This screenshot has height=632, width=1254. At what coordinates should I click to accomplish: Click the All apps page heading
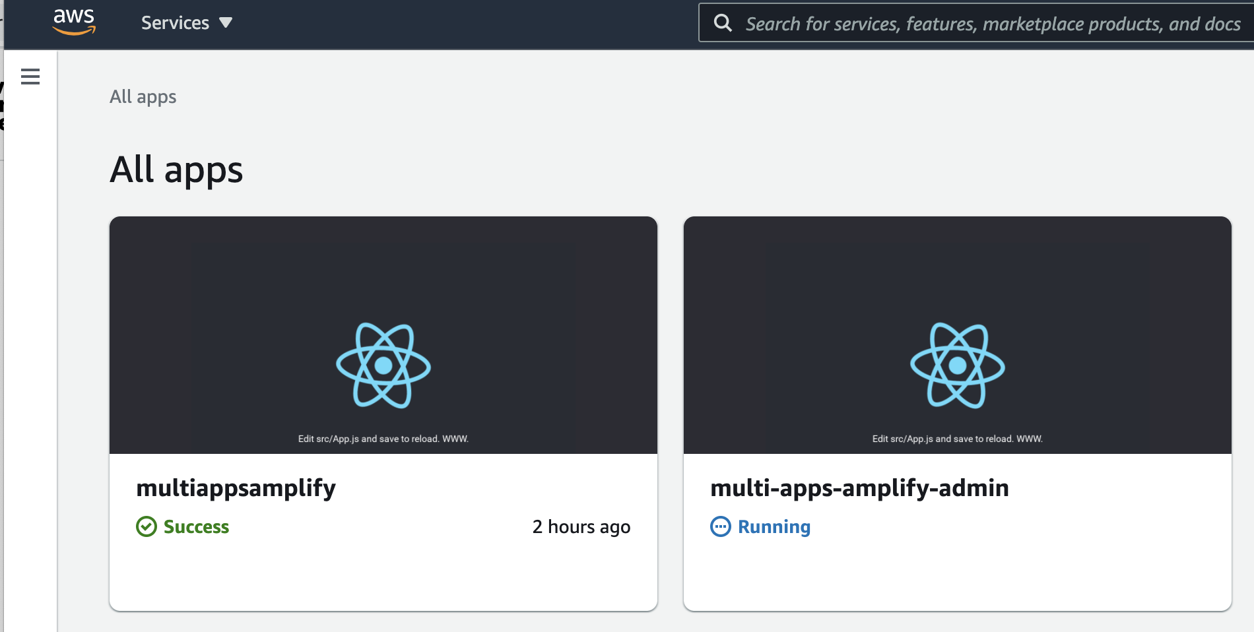[x=176, y=170]
